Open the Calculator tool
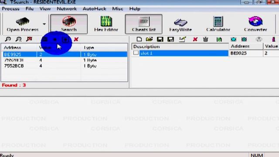 [x=218, y=24]
